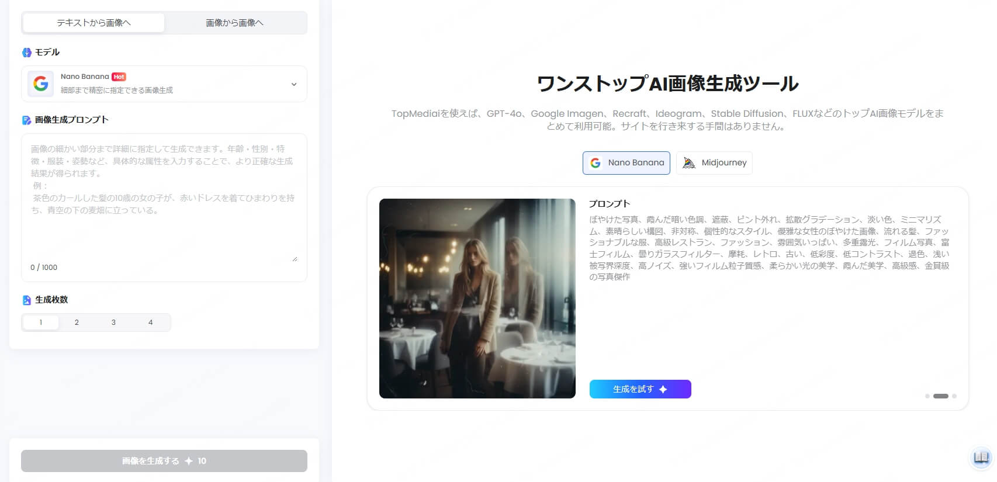Set the number of images to 4
997x482 pixels.
click(150, 323)
